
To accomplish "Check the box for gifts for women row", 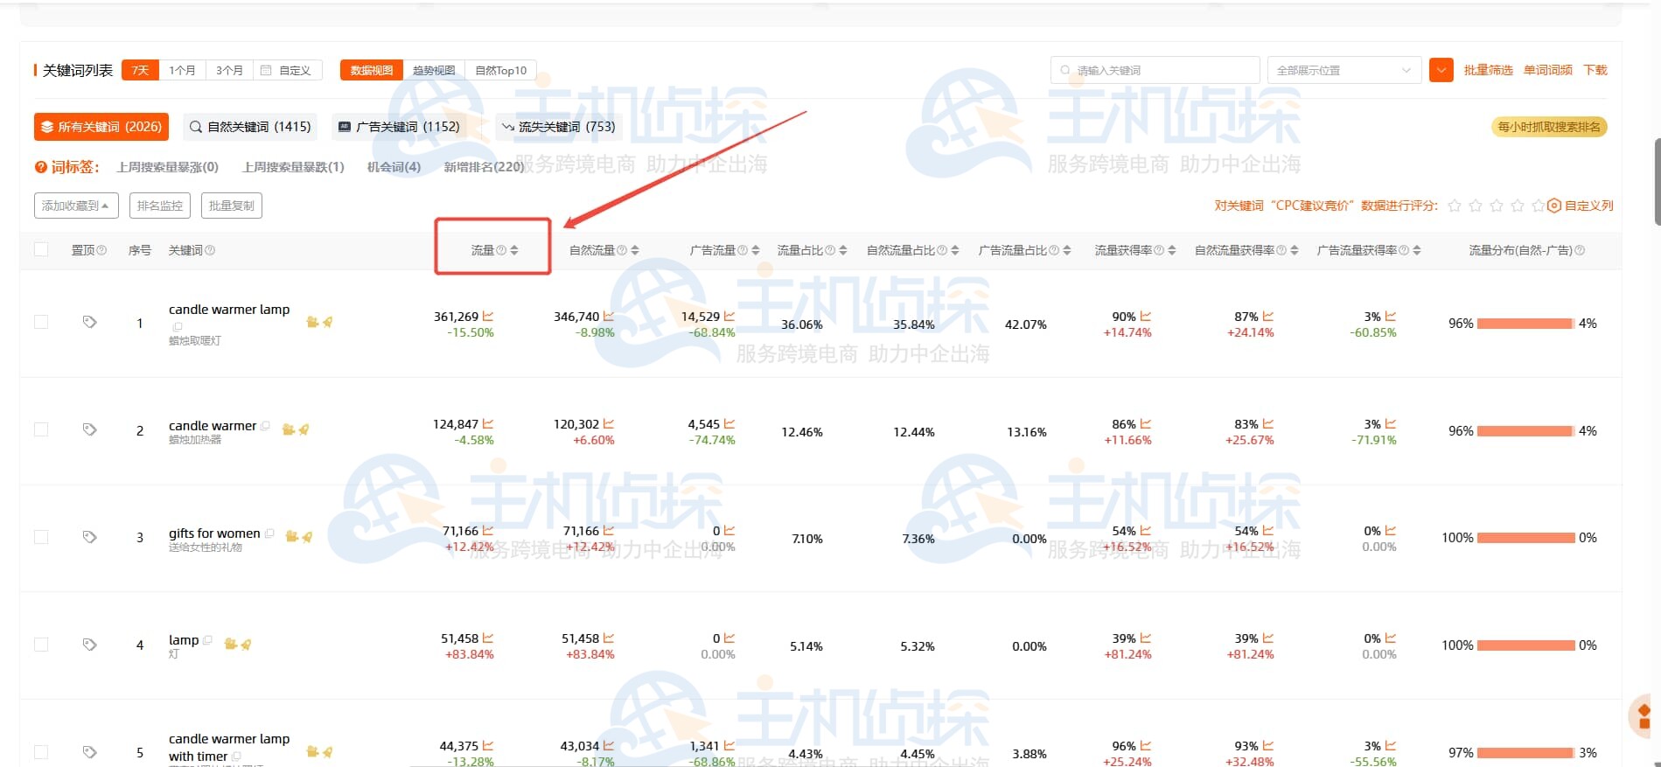I will coord(41,537).
